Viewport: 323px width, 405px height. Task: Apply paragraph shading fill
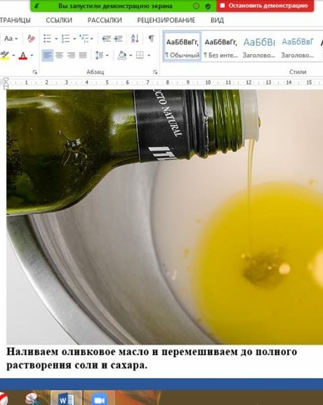tap(122, 55)
